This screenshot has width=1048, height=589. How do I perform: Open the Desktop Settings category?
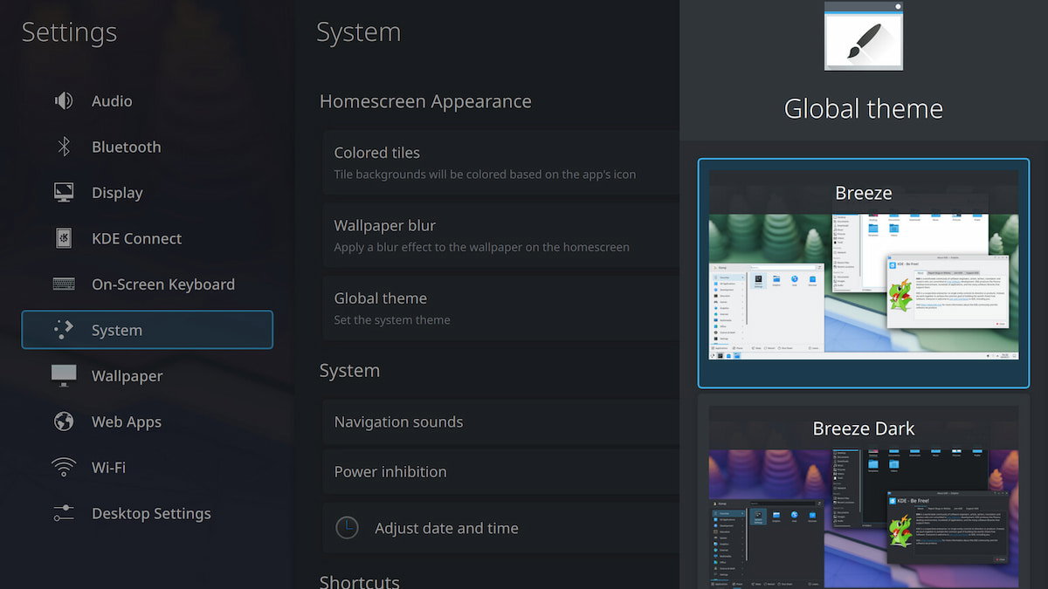pyautogui.click(x=147, y=513)
